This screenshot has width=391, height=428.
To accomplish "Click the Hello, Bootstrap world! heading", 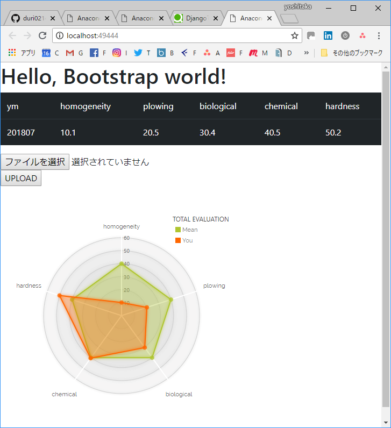I will (113, 77).
